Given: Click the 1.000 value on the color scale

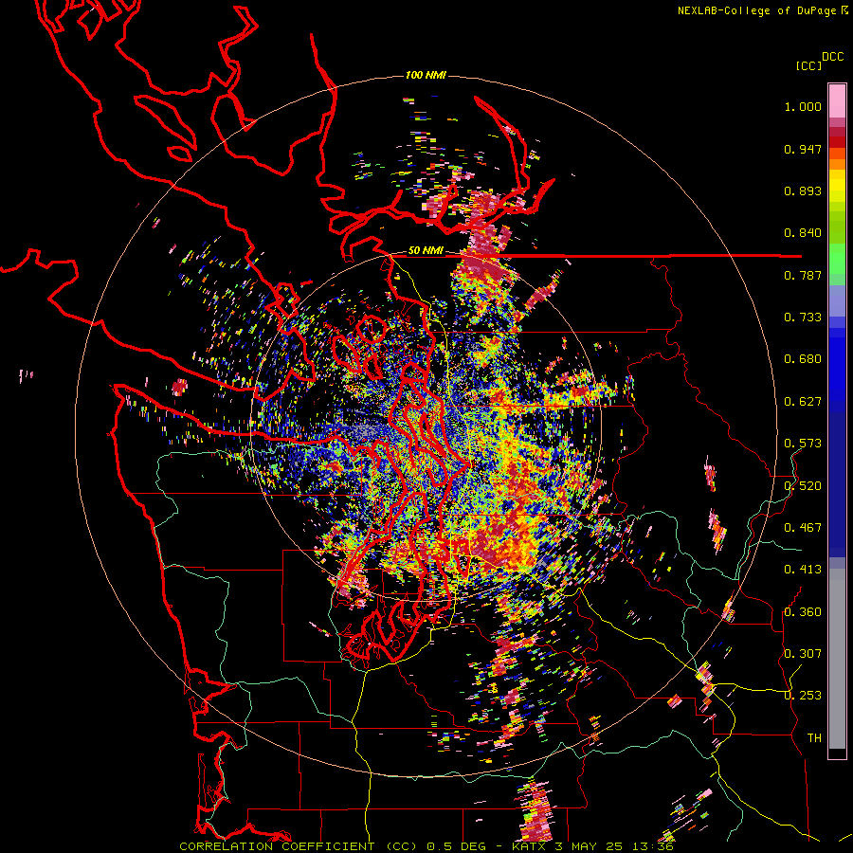Looking at the screenshot, I should pos(803,106).
